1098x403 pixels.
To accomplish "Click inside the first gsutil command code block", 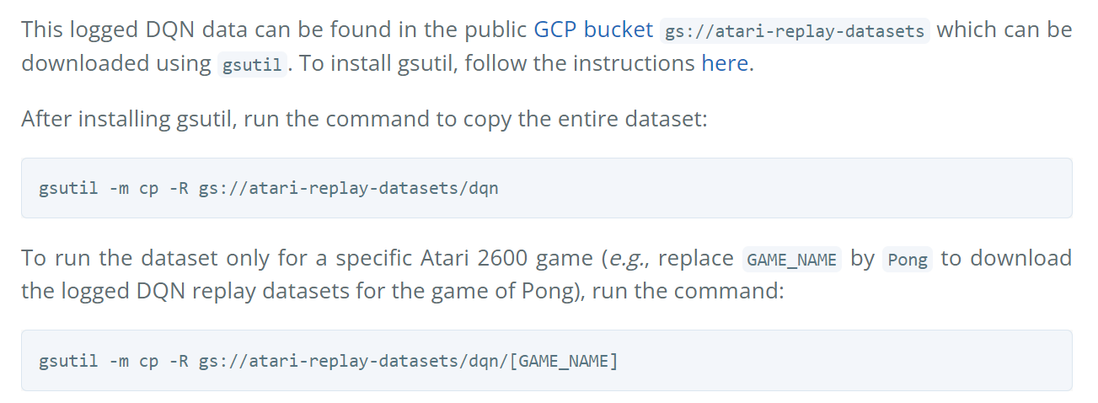I will tap(546, 188).
